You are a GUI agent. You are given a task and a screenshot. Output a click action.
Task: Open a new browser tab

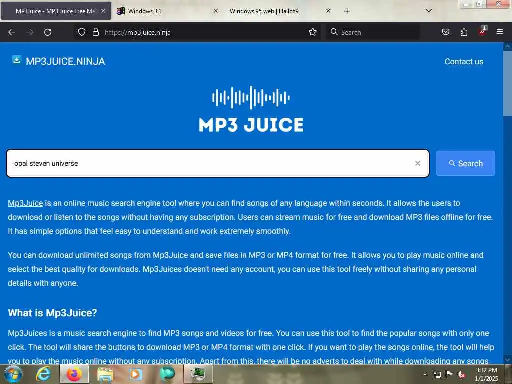point(347,11)
